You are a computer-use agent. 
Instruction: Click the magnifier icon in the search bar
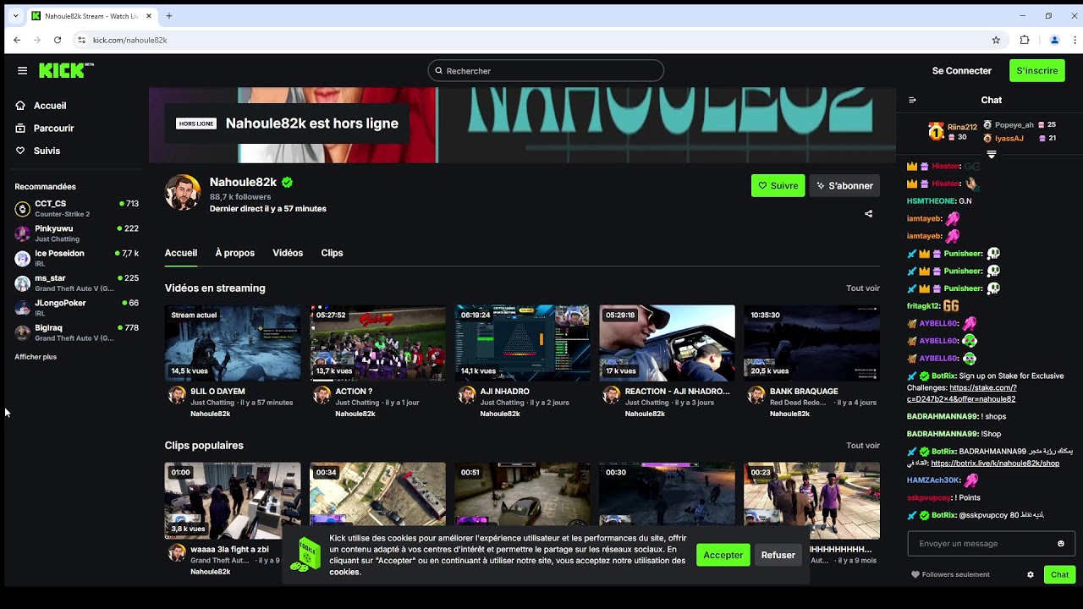coord(438,71)
